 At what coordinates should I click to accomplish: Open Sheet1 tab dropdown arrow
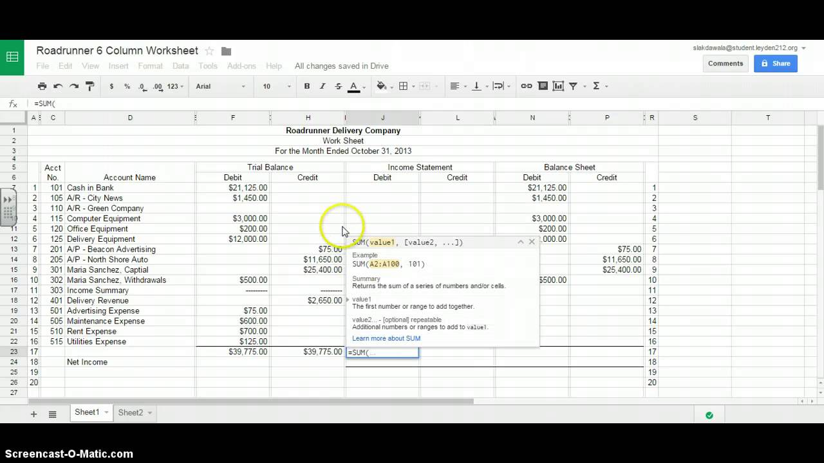coord(107,413)
